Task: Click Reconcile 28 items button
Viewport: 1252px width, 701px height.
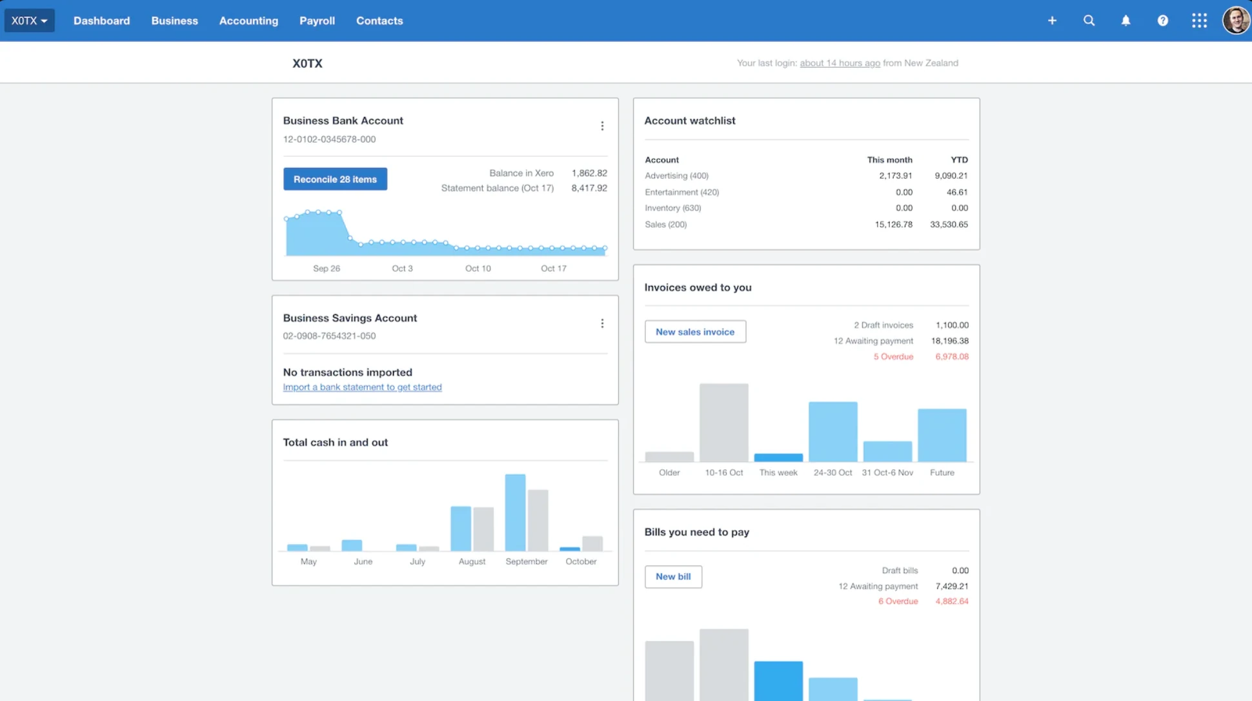Action: point(335,179)
